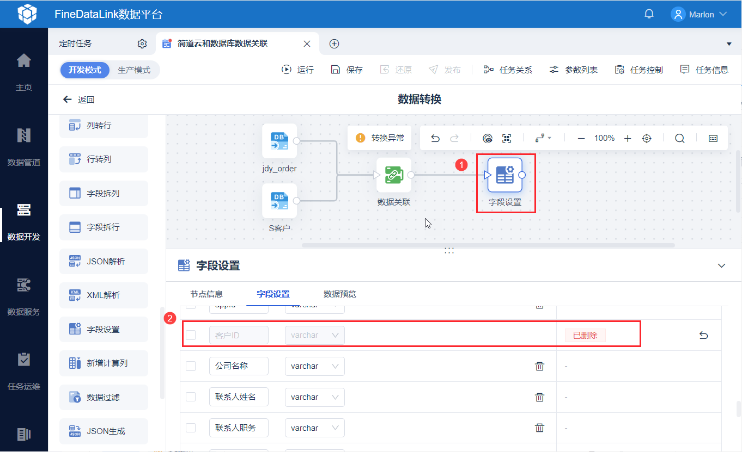742x452 pixels.
Task: Click the canvas horizontal scrollbar
Action: [x=488, y=245]
